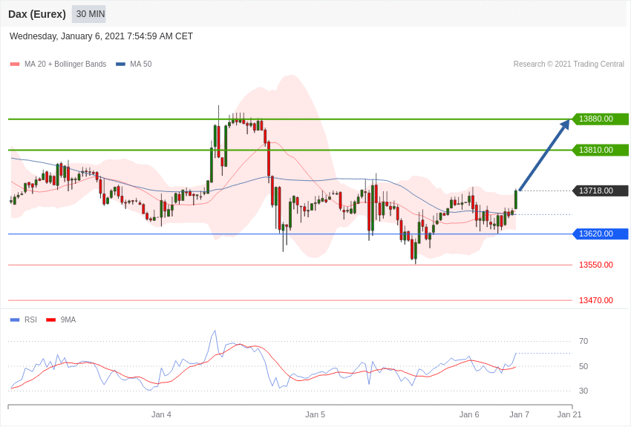This screenshot has height=427, width=631.
Task: Click the Research © 2021 Trading Central credit
Action: (x=569, y=64)
